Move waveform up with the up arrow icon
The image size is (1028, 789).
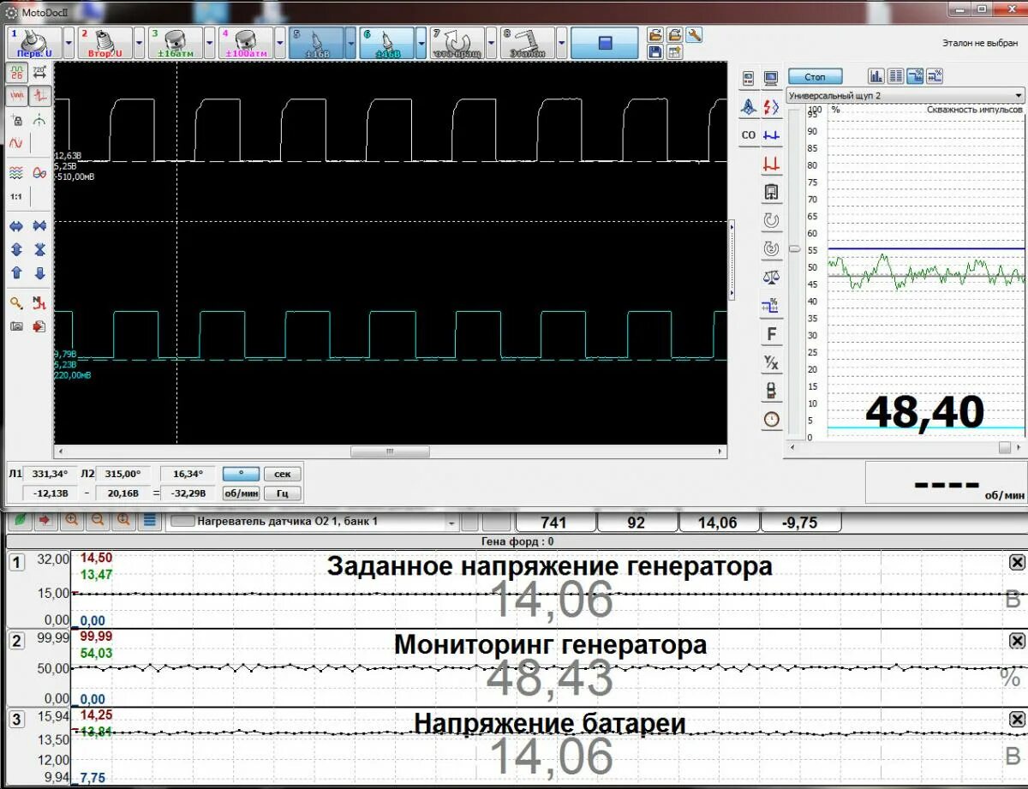tap(16, 273)
